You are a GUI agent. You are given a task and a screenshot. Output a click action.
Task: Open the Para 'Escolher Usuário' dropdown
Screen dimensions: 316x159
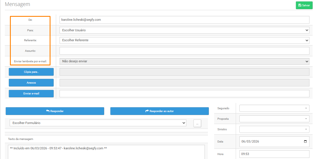[184, 30]
